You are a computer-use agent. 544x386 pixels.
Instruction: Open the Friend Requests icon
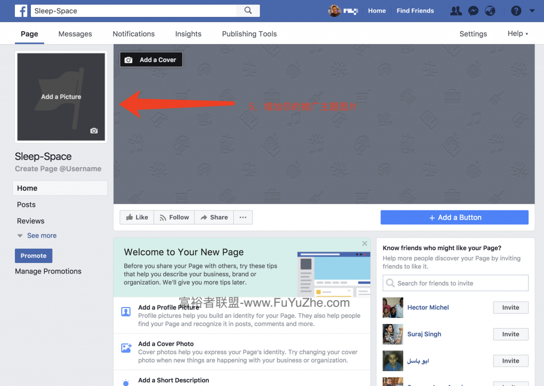pyautogui.click(x=456, y=11)
